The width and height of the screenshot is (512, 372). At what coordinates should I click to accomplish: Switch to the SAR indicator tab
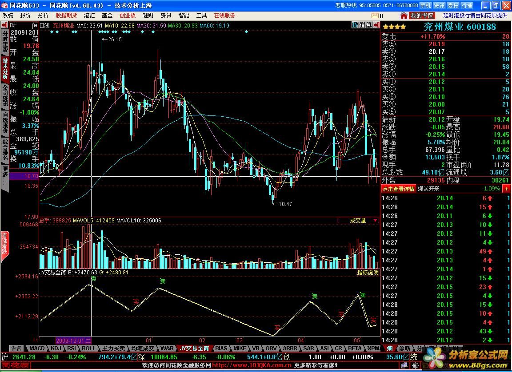pos(308,348)
